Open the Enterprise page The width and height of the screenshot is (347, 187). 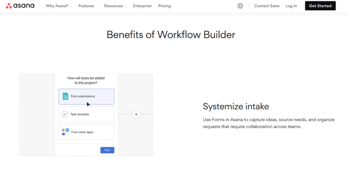point(142,6)
